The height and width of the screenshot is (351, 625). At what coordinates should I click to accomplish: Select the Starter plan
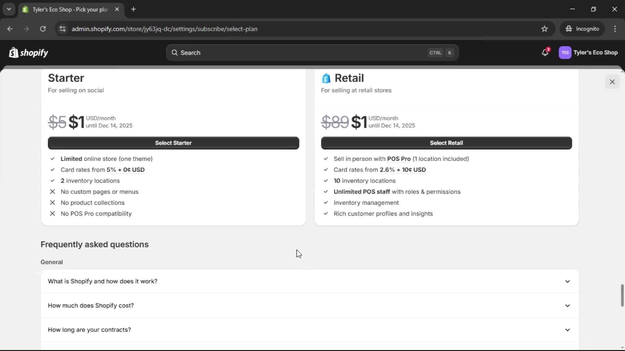click(x=173, y=143)
